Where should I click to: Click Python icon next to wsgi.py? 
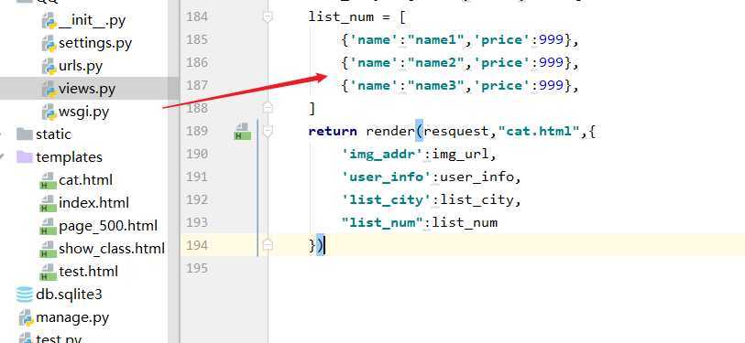(49, 113)
